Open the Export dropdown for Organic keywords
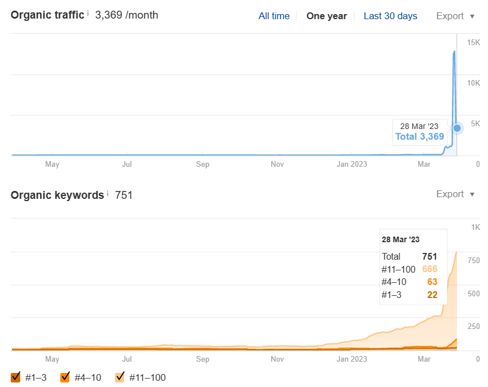 (455, 194)
